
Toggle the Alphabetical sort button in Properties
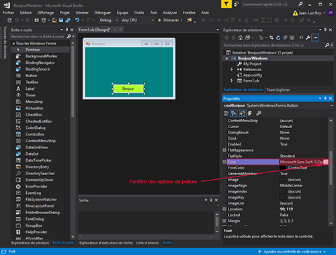pyautogui.click(x=234, y=113)
